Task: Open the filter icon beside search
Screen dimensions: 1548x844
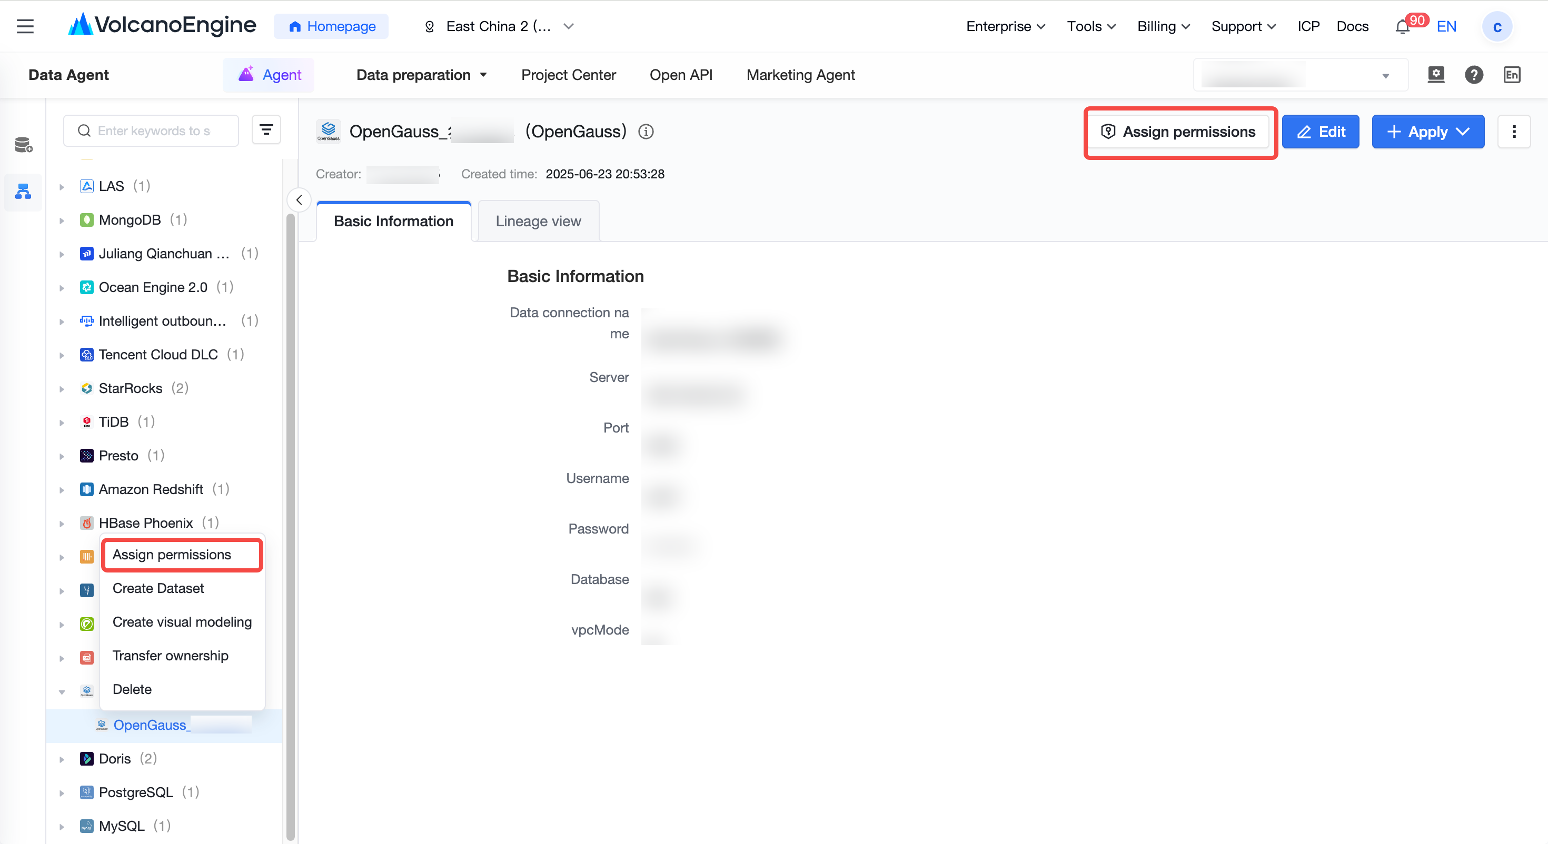Action: click(266, 130)
